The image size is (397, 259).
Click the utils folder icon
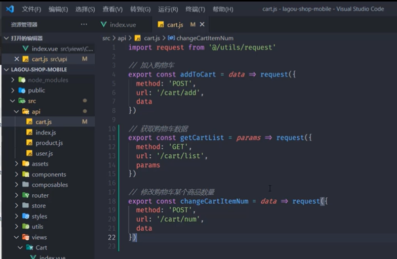(x=26, y=227)
